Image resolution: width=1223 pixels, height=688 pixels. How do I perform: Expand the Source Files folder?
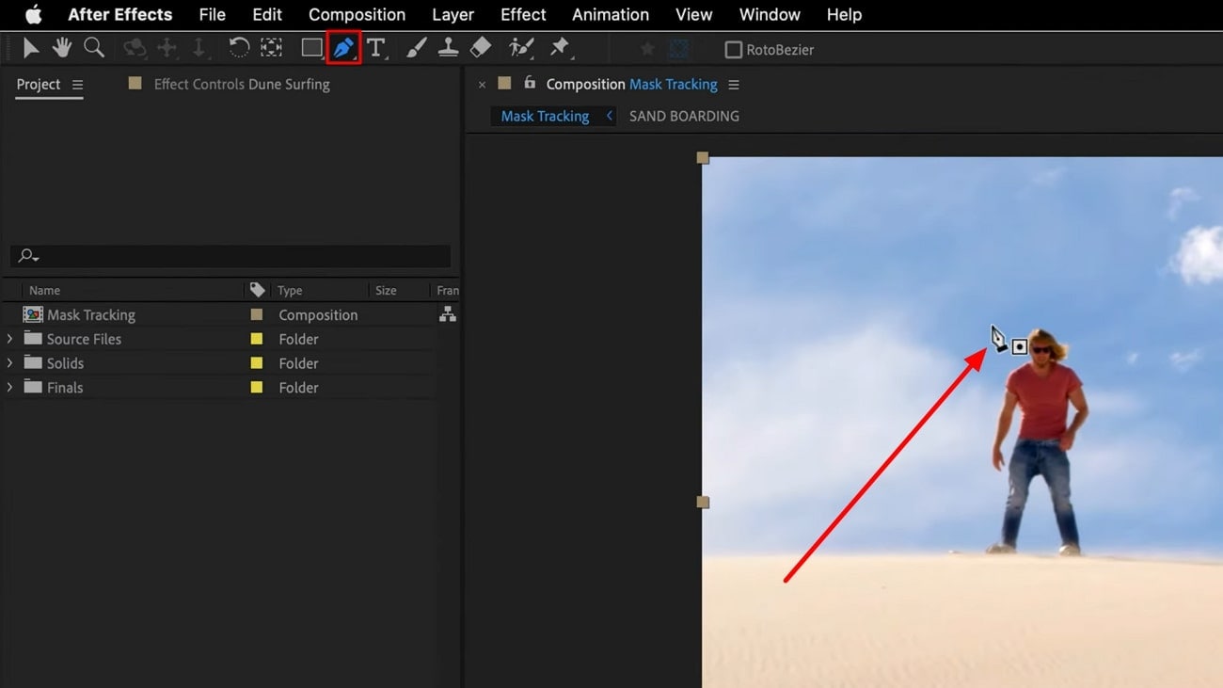(x=10, y=339)
